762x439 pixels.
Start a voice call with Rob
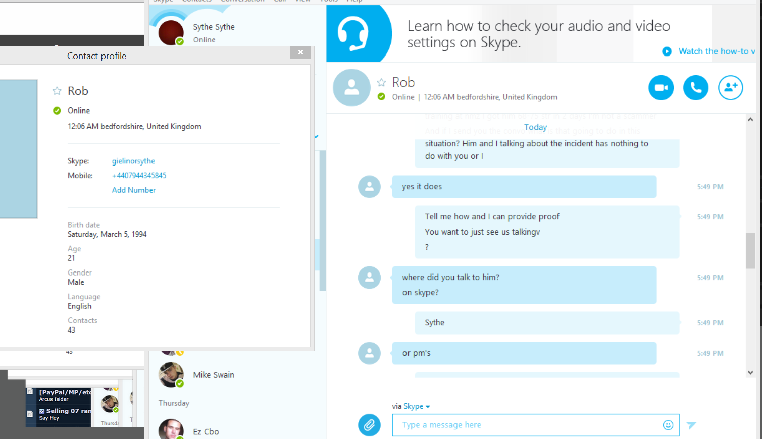pos(696,88)
